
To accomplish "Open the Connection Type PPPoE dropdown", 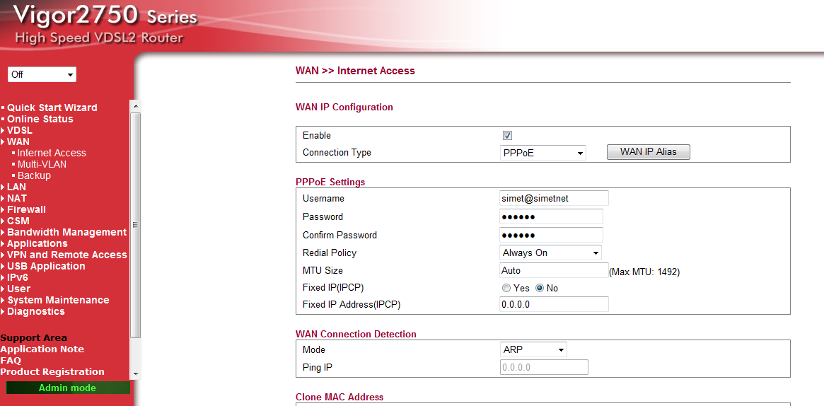I will [x=542, y=153].
